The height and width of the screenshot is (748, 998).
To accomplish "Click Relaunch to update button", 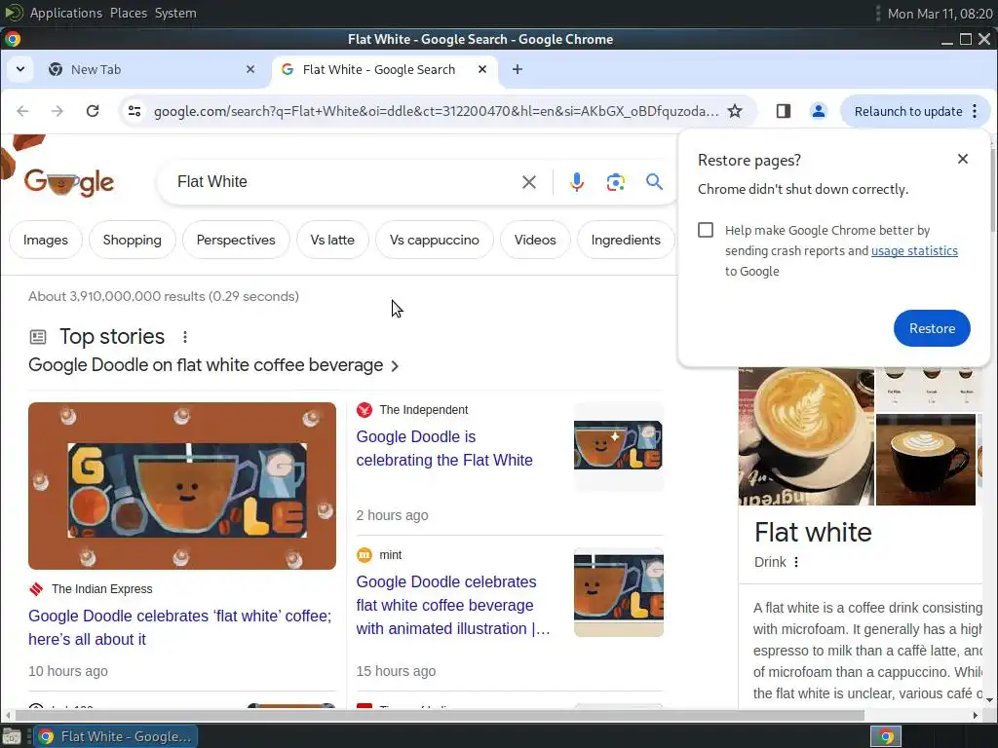I will tap(908, 111).
